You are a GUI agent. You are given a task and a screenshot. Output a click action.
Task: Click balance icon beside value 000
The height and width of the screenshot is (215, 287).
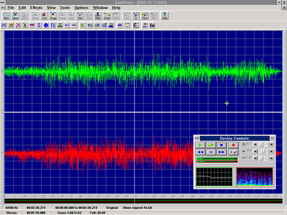[x=243, y=151]
